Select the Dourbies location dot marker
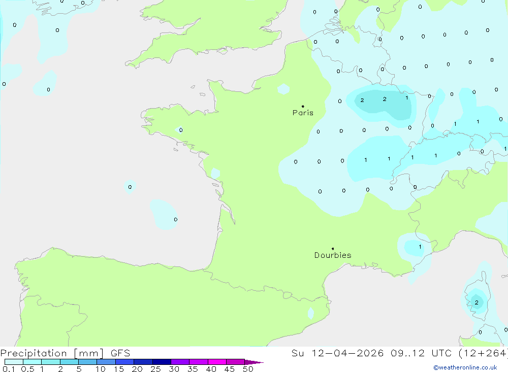Viewport: 508px width, 372px height. (333, 249)
